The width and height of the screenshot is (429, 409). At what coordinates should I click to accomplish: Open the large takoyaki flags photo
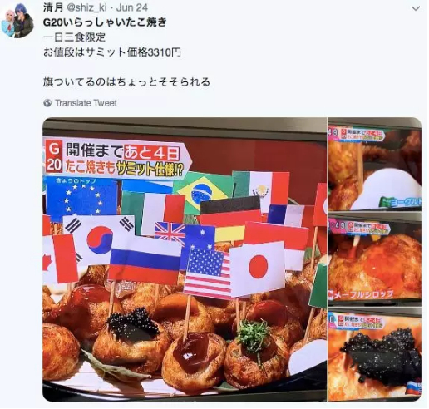[x=185, y=259]
